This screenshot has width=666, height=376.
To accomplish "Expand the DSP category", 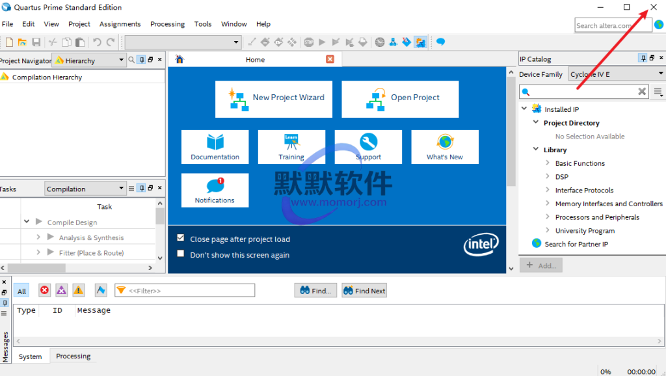I will coord(548,176).
